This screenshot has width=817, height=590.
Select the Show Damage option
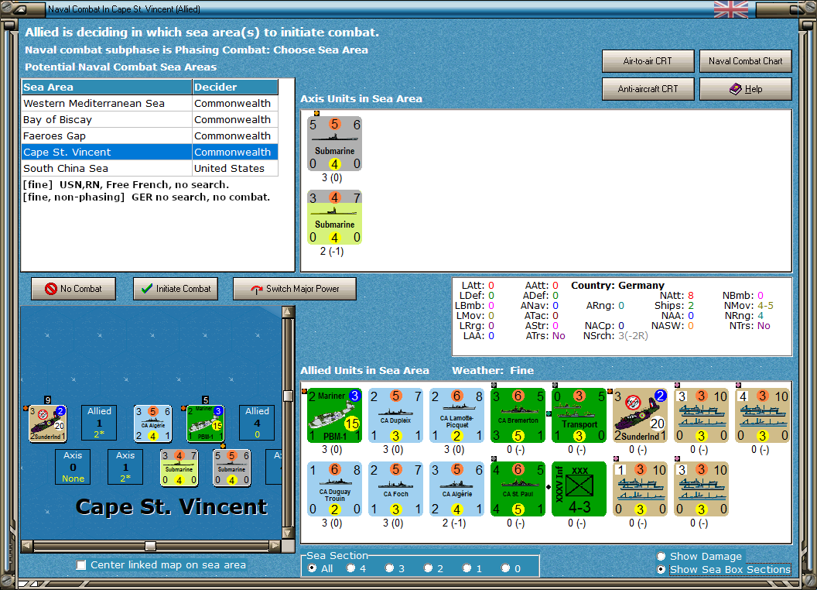pyautogui.click(x=661, y=556)
